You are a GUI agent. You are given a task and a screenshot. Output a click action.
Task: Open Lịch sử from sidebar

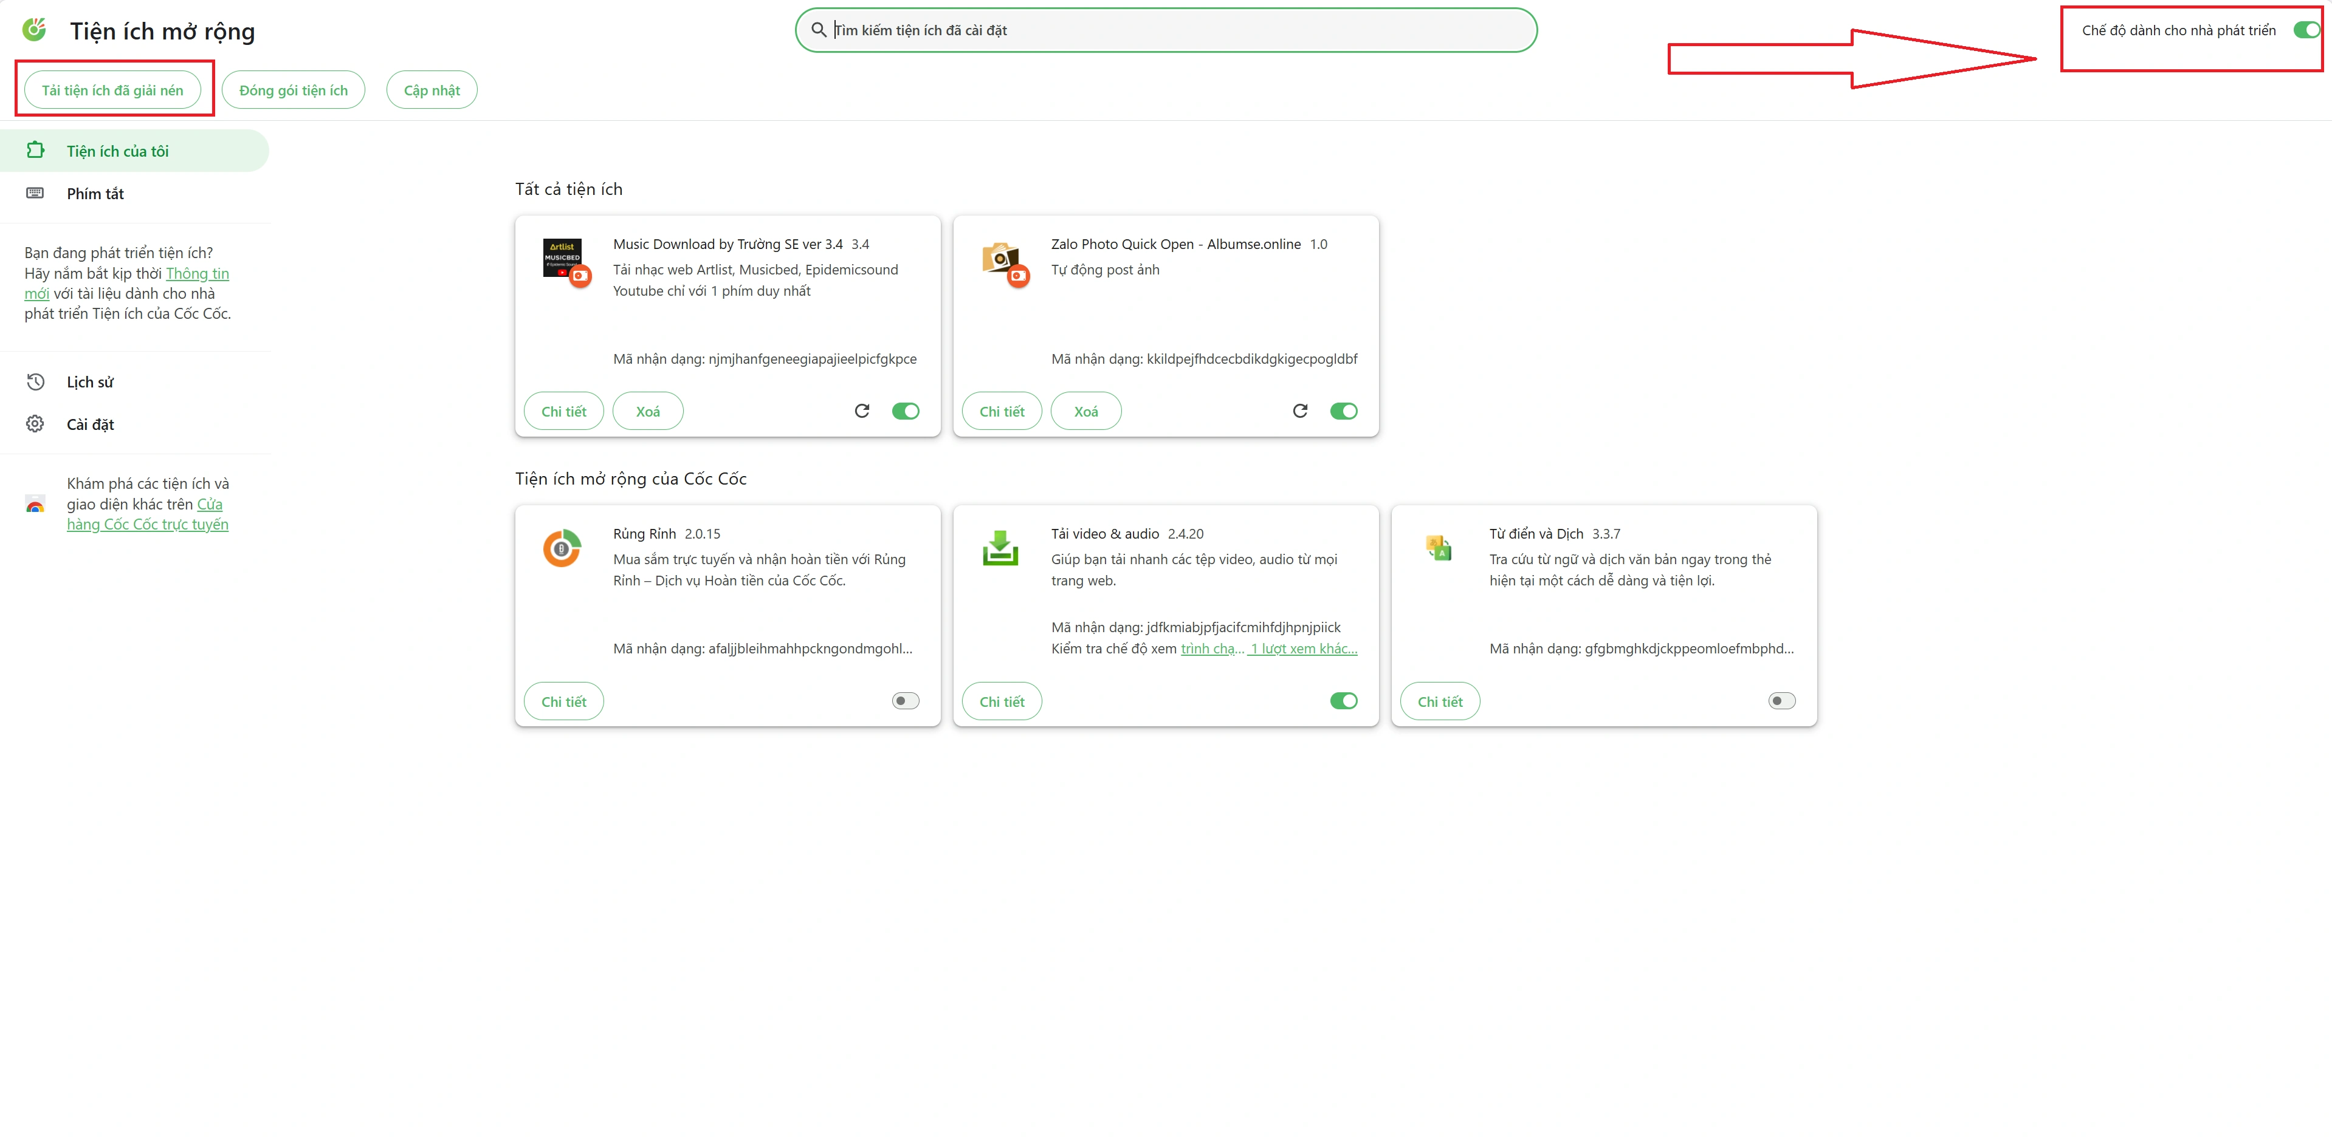(89, 382)
